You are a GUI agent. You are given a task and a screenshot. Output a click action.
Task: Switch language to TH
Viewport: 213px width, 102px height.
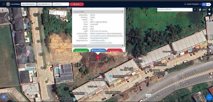pyautogui.click(x=204, y=4)
